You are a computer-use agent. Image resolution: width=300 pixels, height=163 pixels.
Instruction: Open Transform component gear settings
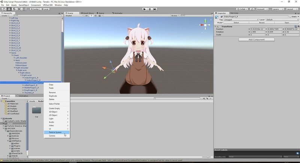[x=298, y=26]
